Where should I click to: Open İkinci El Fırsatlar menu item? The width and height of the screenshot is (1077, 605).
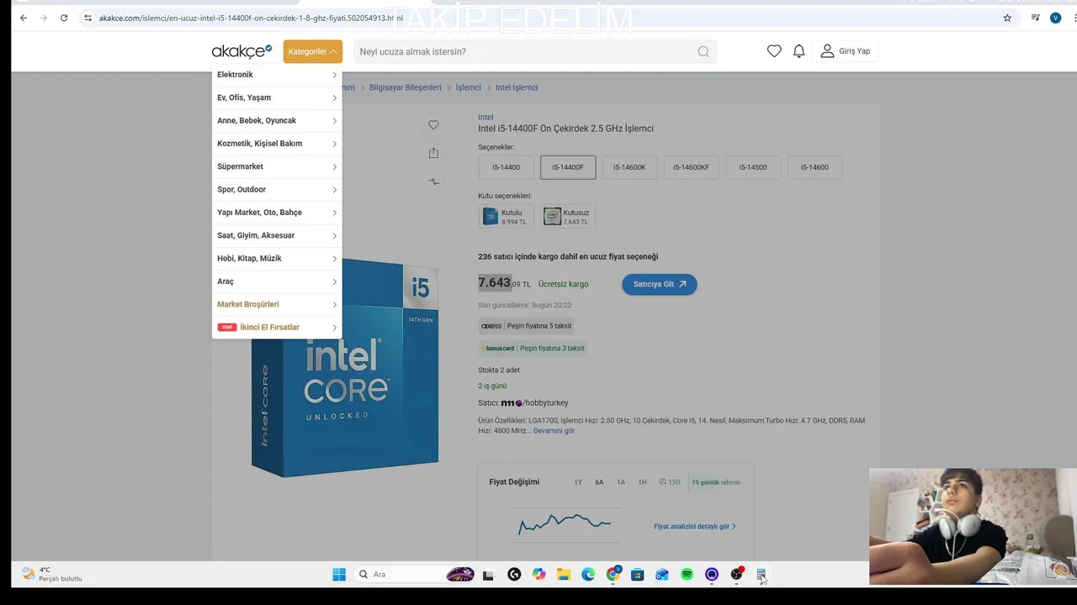[x=277, y=327]
